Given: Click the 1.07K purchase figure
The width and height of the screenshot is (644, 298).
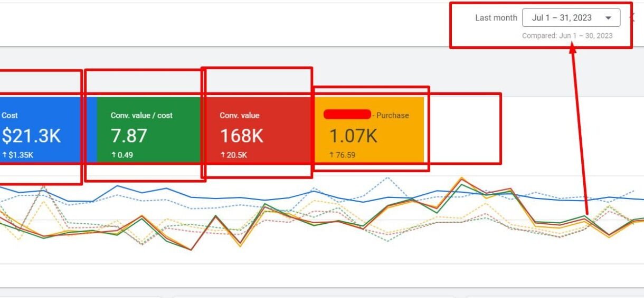Looking at the screenshot, I should [353, 136].
